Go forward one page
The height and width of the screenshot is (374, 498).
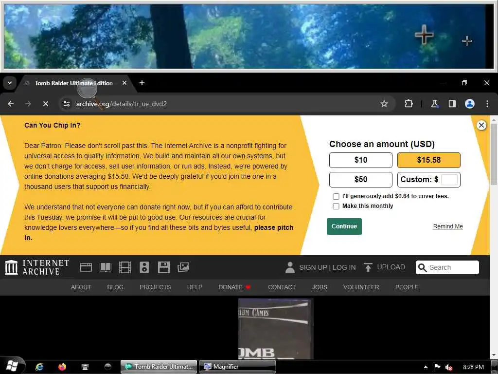click(28, 104)
